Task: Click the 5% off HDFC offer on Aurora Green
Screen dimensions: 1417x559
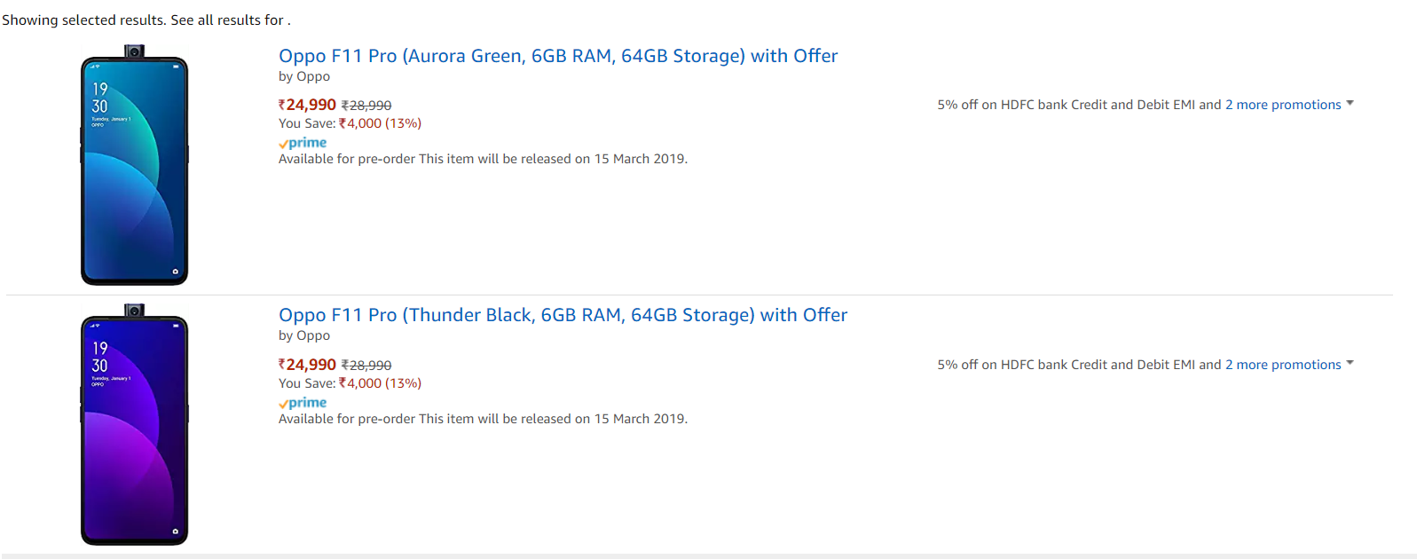Action: pos(1079,105)
